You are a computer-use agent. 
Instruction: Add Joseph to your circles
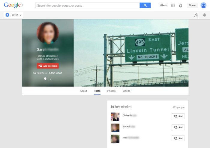tap(178, 127)
